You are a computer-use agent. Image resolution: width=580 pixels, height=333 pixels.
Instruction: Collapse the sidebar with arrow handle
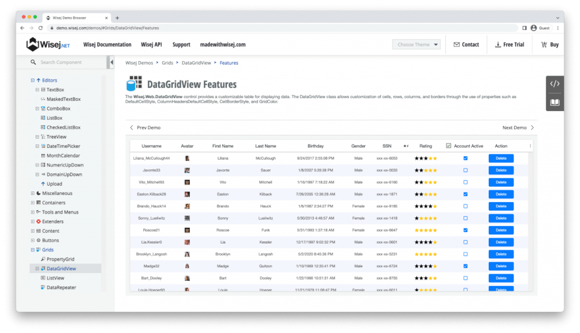pos(112,62)
